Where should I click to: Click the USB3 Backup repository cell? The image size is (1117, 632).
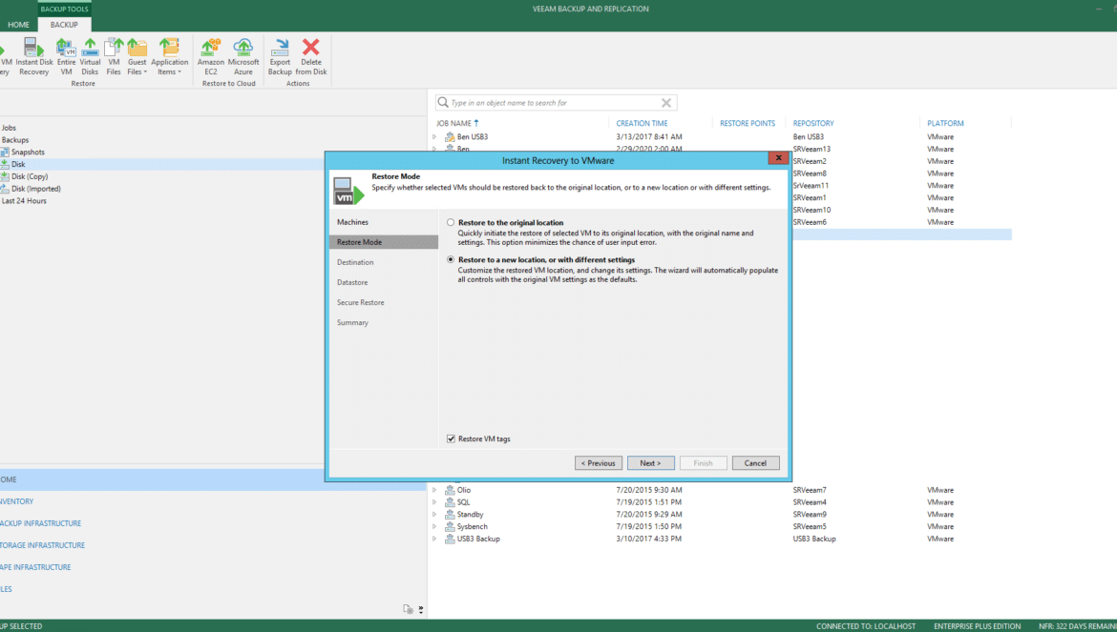pos(814,539)
